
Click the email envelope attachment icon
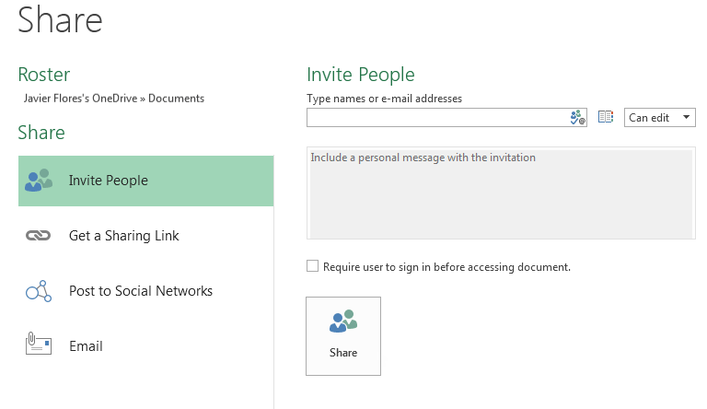[39, 344]
